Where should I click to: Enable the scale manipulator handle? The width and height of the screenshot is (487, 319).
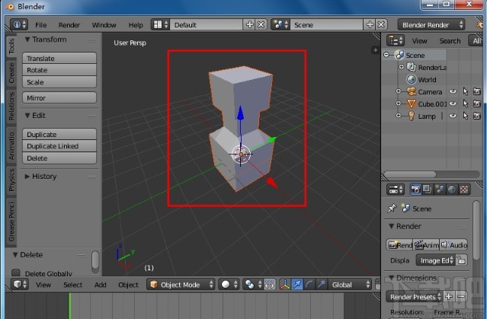[322, 284]
